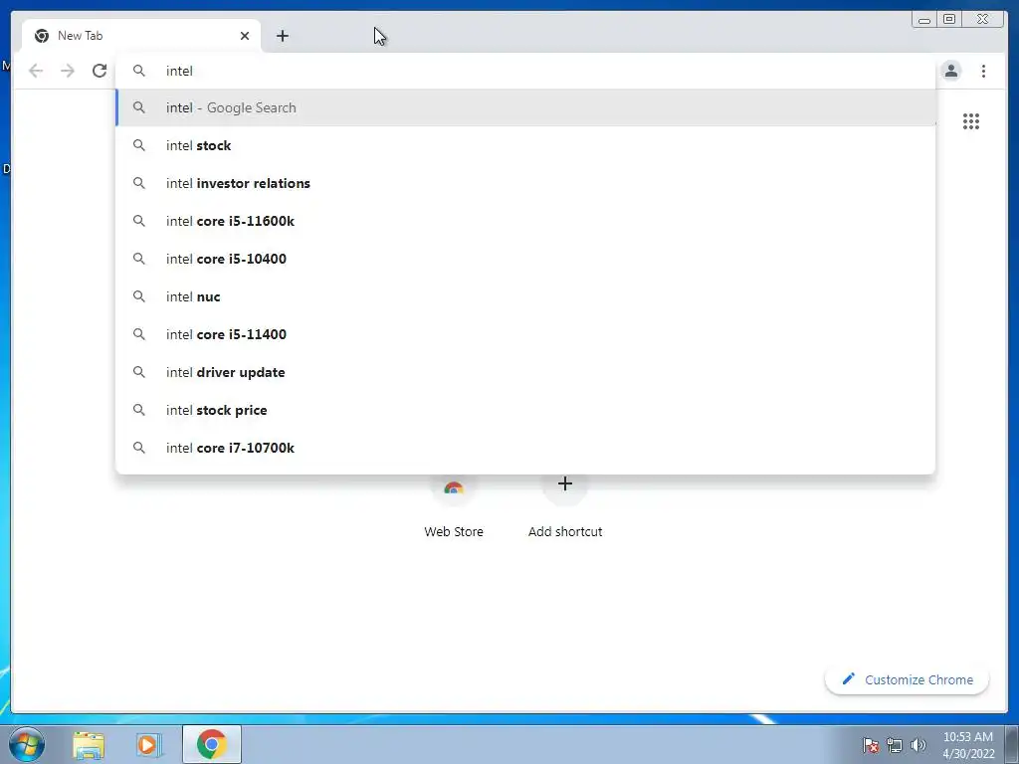
Task: Pick 'intel core i5-11400' suggestion
Action: [x=525, y=334]
